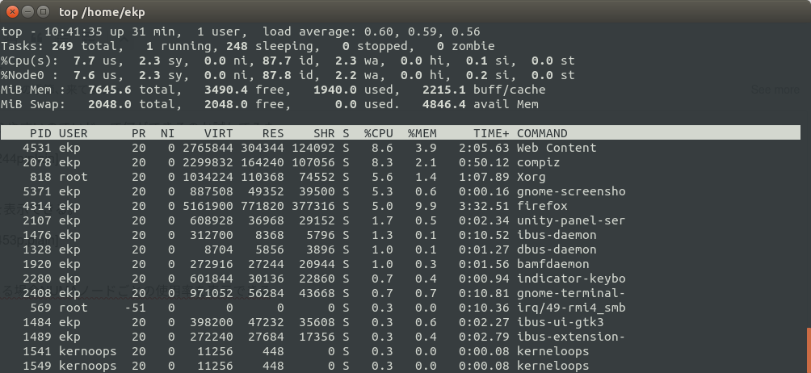
Task: Minimize the top terminal window
Action: point(28,10)
